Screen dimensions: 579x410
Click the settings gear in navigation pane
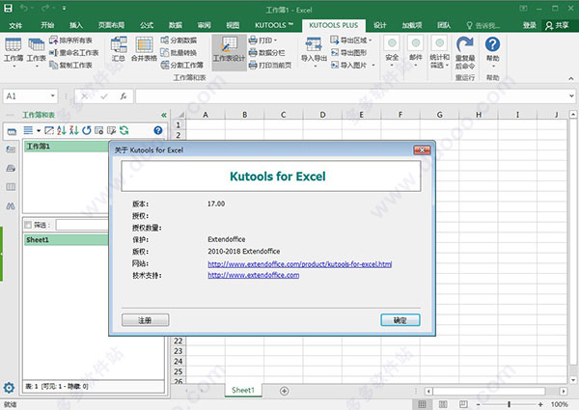tap(9, 388)
